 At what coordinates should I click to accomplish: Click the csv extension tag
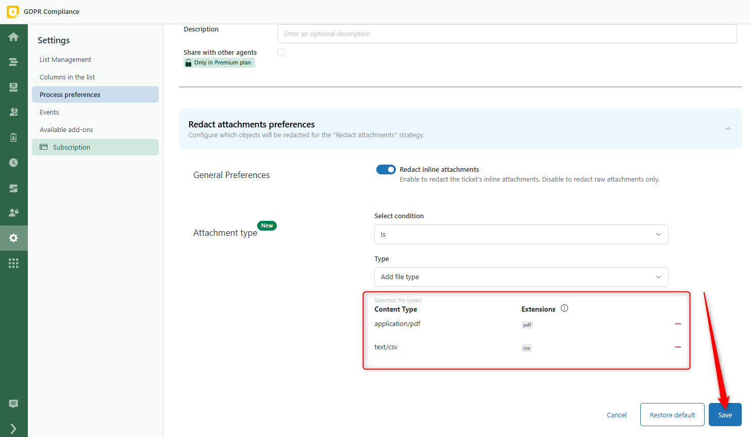(526, 348)
